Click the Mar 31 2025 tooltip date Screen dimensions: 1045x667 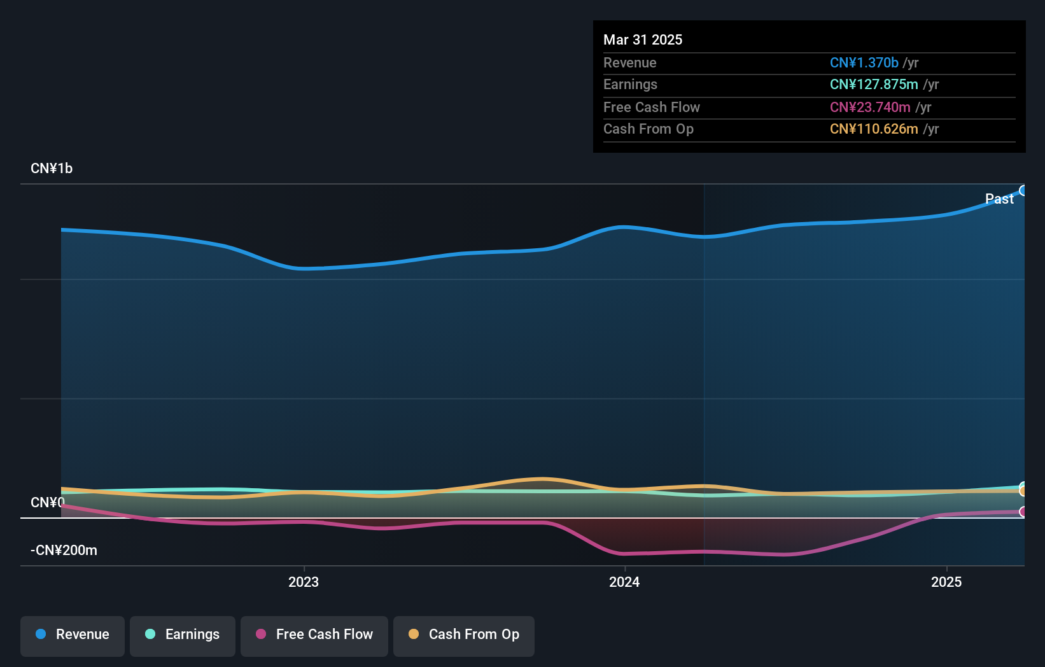coord(643,39)
